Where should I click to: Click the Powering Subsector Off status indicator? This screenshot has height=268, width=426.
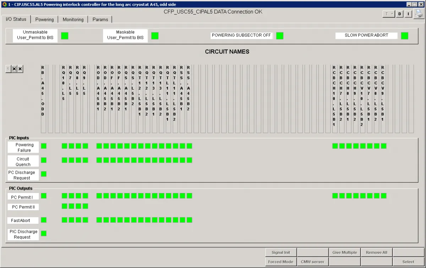280,35
